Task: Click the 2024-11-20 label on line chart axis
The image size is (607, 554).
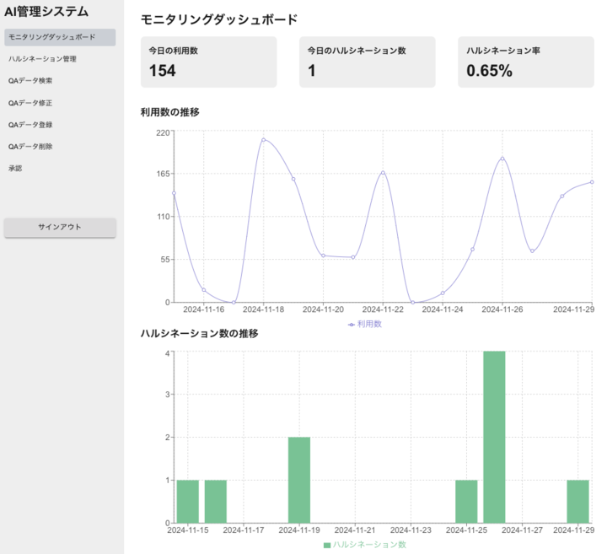Action: click(323, 309)
